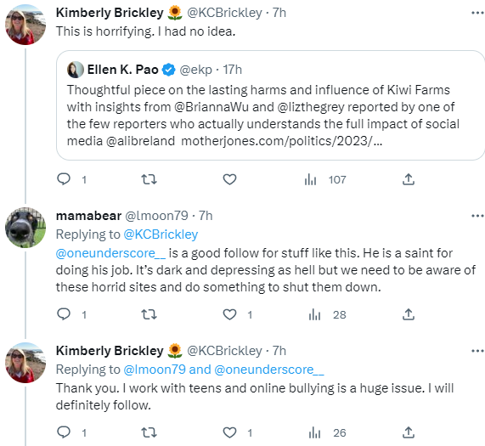Open more options on Kimberly's last reply

(x=477, y=351)
